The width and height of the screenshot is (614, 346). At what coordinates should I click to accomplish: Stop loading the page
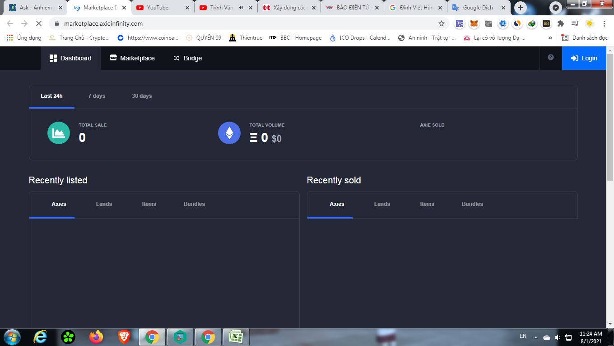pos(39,23)
